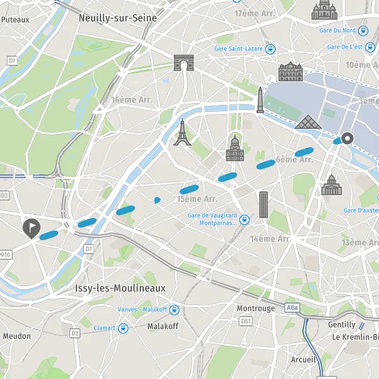Click the Neuilly-sur-Seine city label

click(118, 18)
